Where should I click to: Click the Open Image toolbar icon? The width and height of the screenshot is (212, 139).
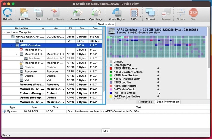(x=96, y=12)
